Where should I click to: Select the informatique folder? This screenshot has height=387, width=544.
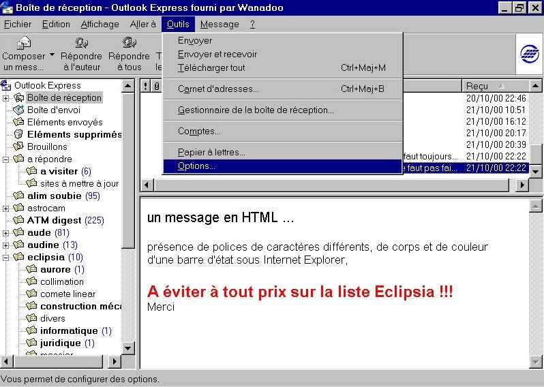tap(69, 331)
